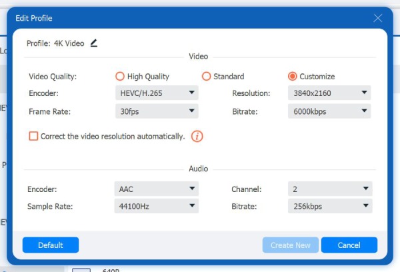Open the Sample Rate 44100Hz dropdown
Screen dimensions: 400x272
(157, 206)
